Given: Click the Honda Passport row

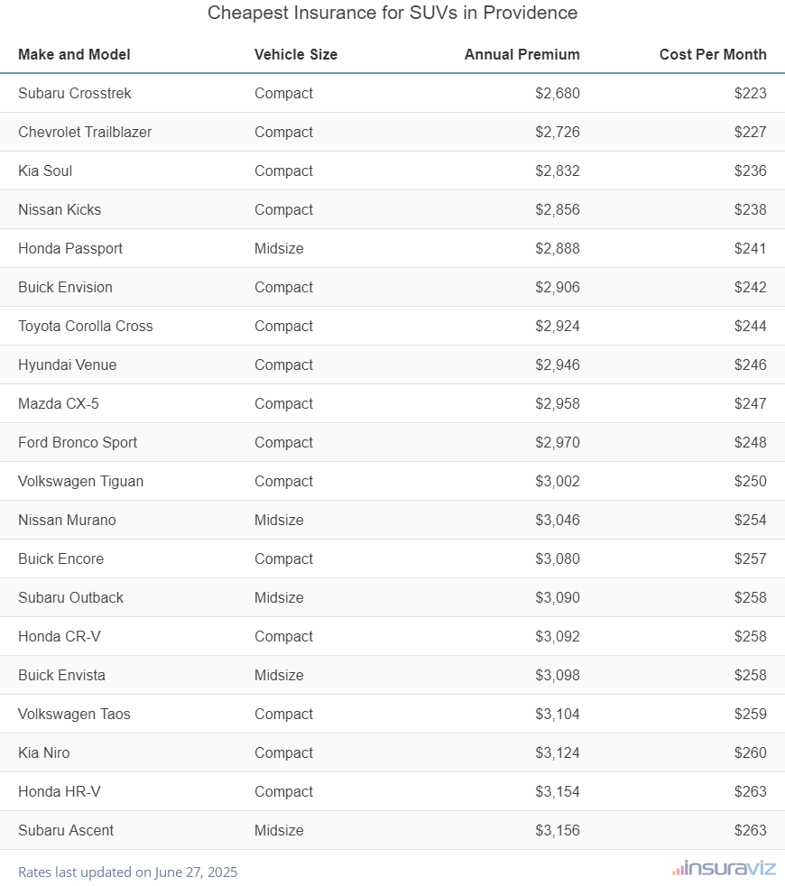Looking at the screenshot, I should coord(70,248).
